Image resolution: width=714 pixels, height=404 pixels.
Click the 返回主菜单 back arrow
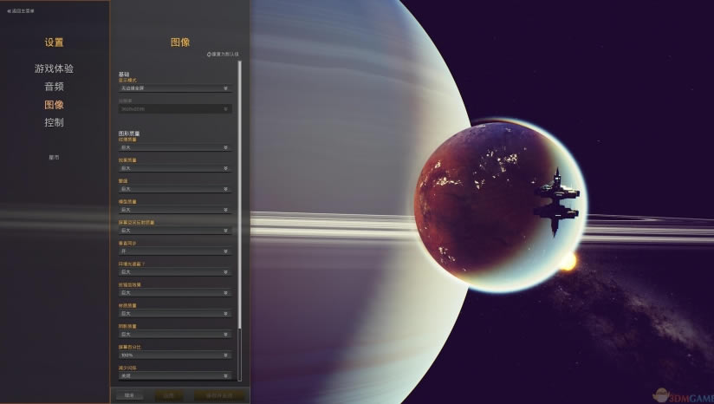point(10,11)
